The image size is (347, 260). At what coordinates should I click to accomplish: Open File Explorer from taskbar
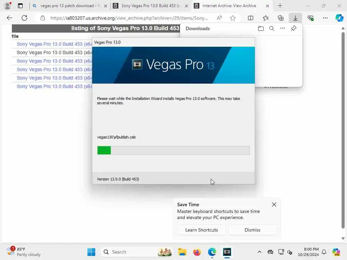click(182, 252)
